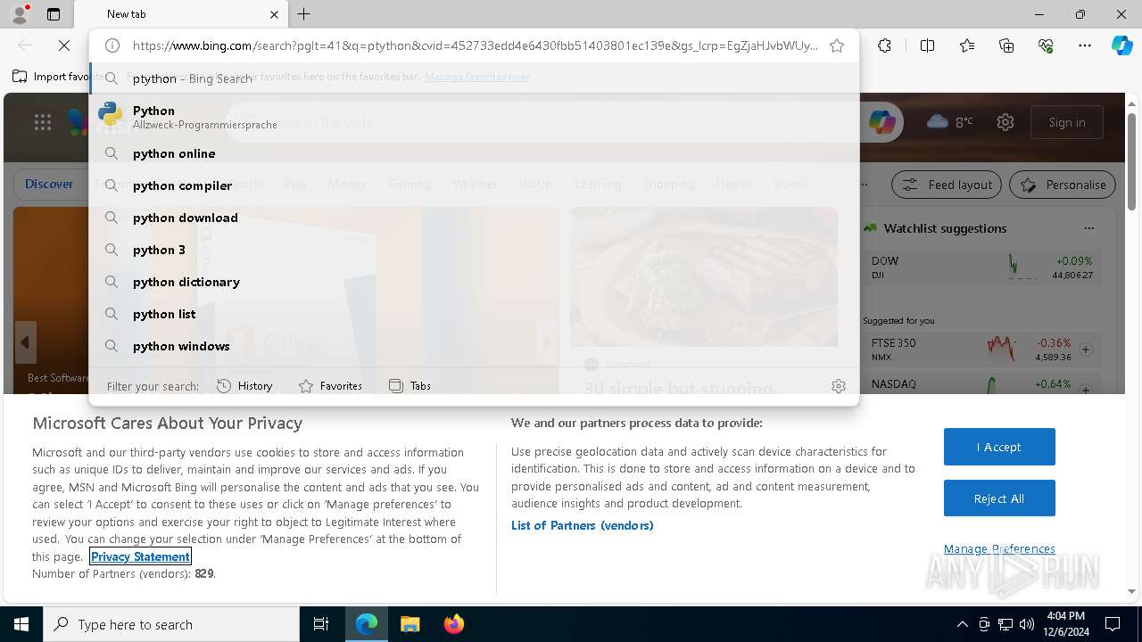This screenshot has height=642, width=1142.
Task: Open File Explorer from taskbar
Action: [410, 624]
